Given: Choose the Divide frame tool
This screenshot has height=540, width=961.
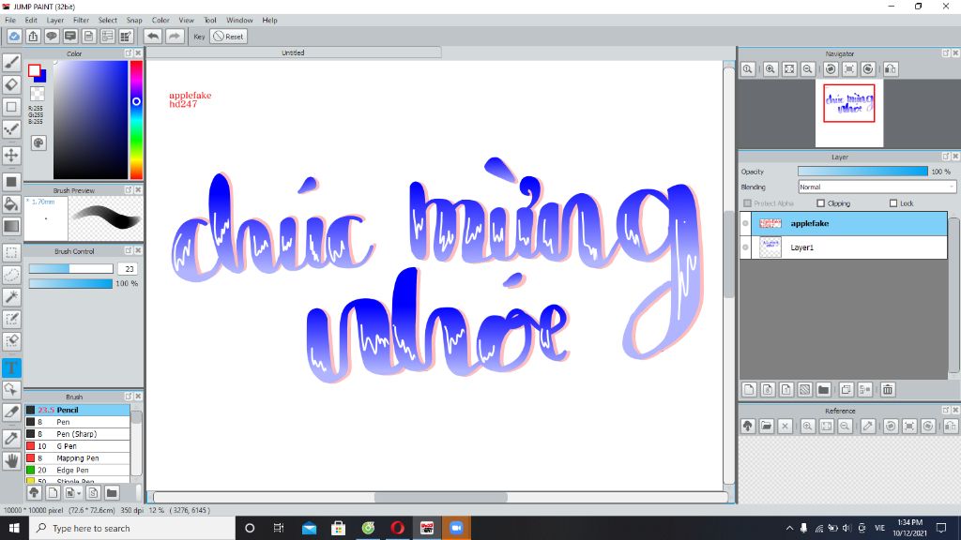Looking at the screenshot, I should click(x=11, y=412).
